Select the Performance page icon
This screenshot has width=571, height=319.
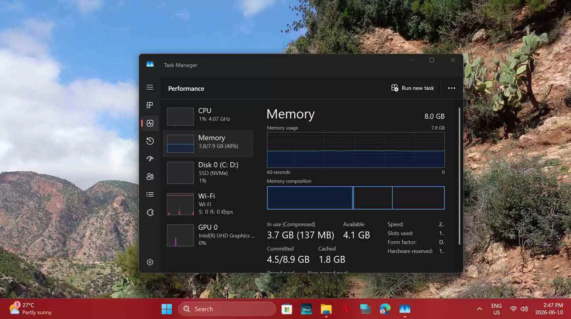tap(149, 123)
